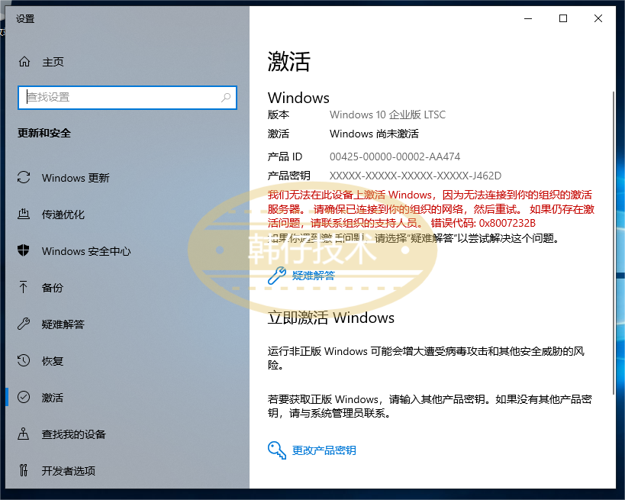Click the 设置 window title text
625x500 pixels.
pos(25,19)
